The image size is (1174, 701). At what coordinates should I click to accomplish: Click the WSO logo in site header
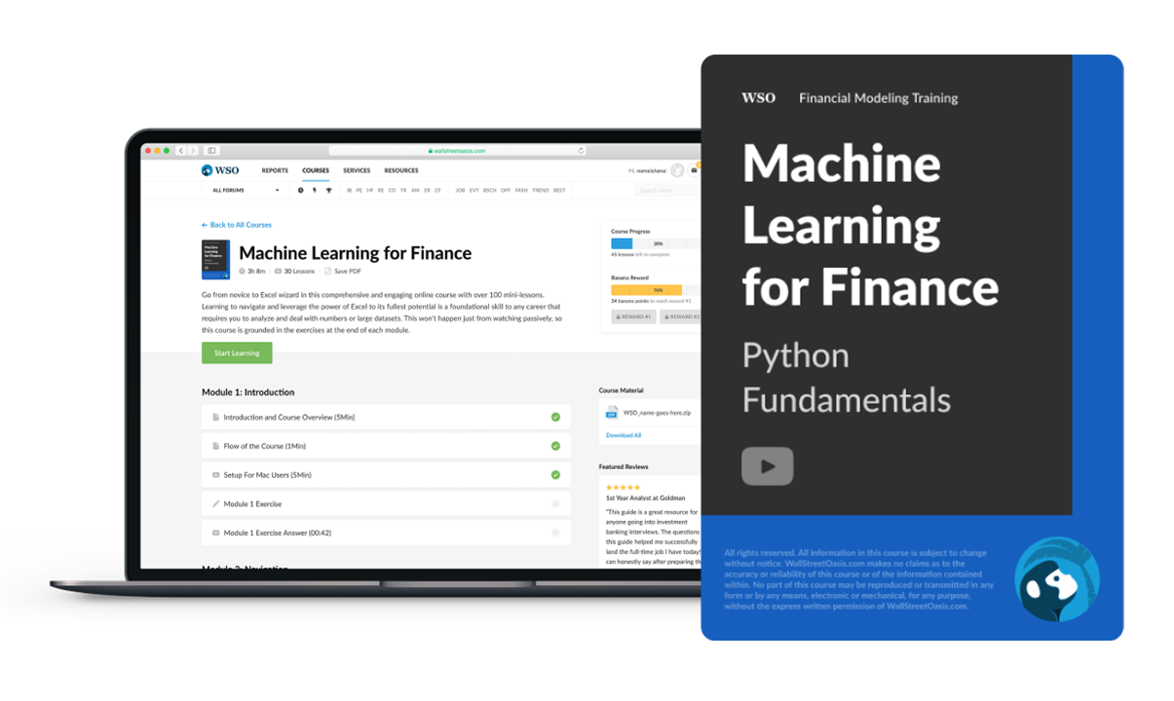220,170
